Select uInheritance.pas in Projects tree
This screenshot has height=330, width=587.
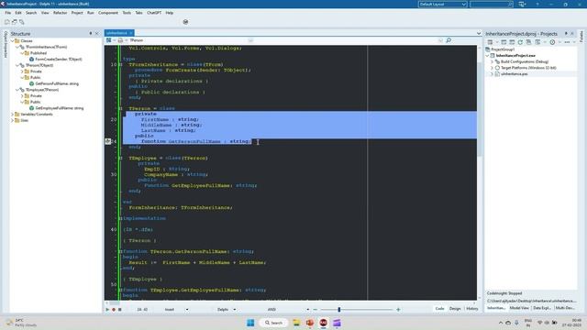(514, 74)
